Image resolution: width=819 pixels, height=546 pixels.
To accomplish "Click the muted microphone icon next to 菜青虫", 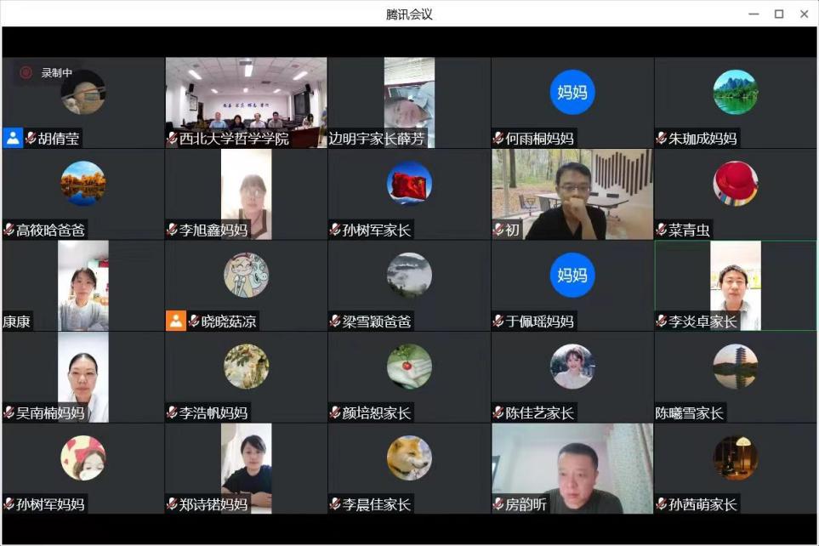I will coord(662,230).
